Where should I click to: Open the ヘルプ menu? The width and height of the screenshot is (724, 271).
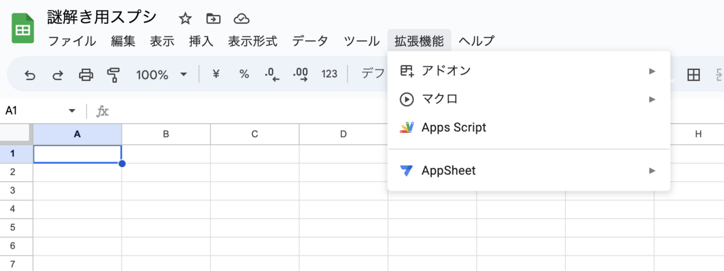point(477,41)
